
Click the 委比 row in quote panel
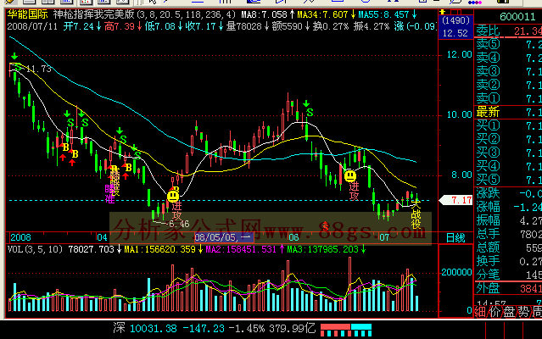[x=508, y=31]
